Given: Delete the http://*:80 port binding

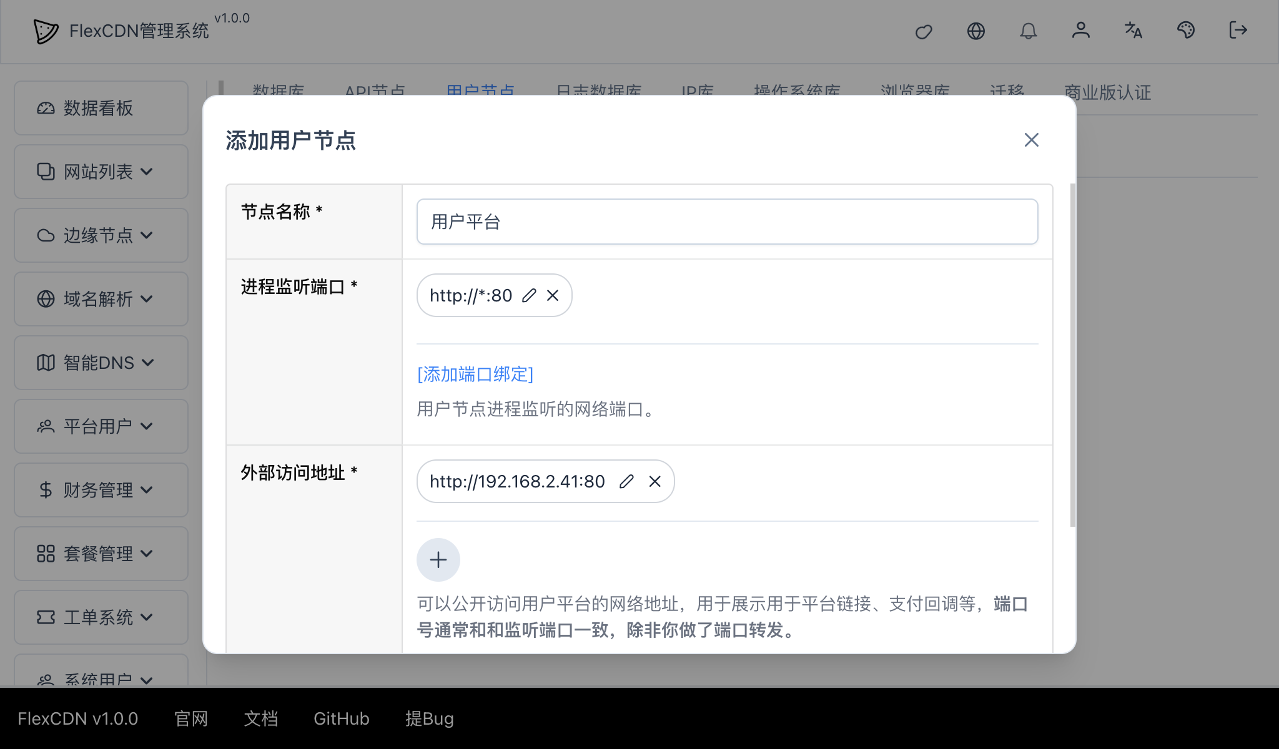Looking at the screenshot, I should (552, 295).
